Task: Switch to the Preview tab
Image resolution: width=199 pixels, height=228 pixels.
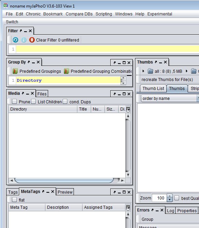Action: pos(65,192)
